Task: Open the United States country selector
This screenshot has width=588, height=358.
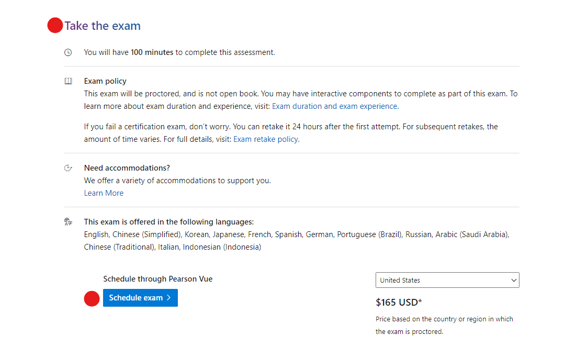Action: click(447, 281)
